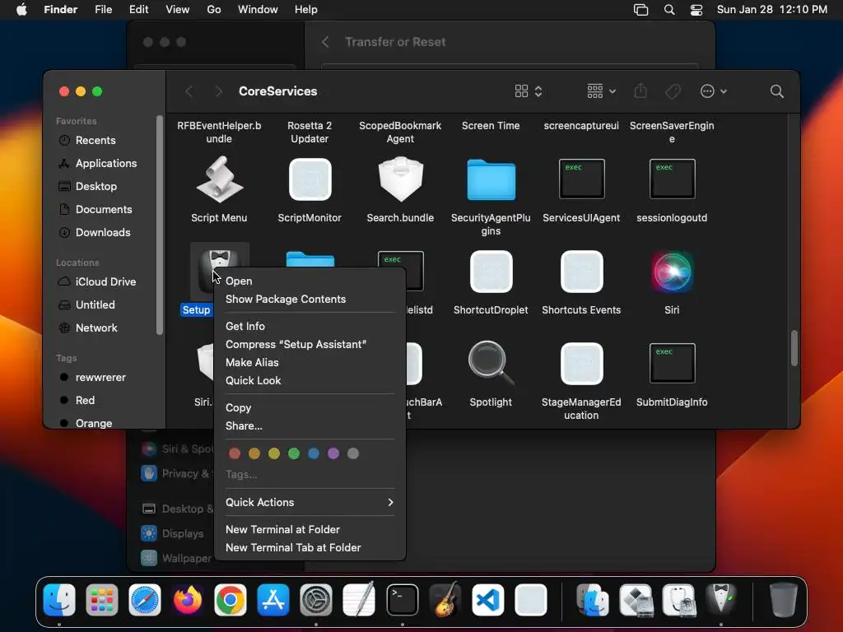Viewport: 843px width, 632px height.
Task: Open iCloud Drive in the sidebar
Action: [105, 281]
